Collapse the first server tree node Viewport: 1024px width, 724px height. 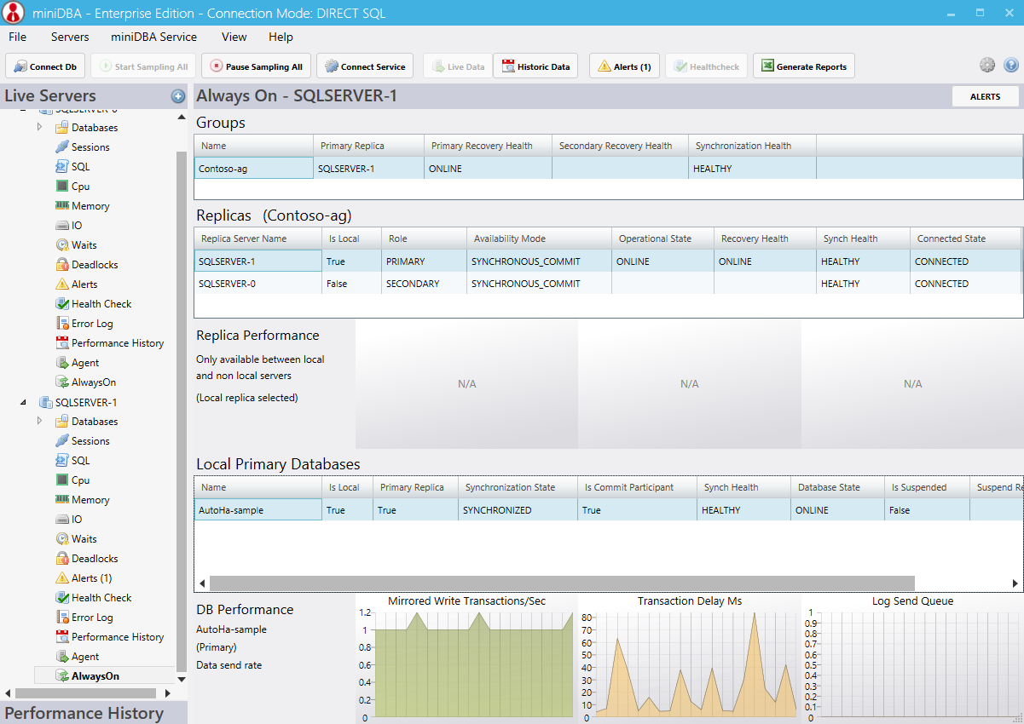23,112
